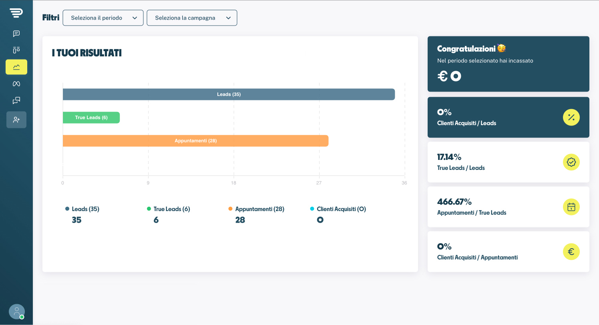The height and width of the screenshot is (325, 599).
Task: Click the verified badge icon on True Leads / Leads
Action: coord(571,162)
